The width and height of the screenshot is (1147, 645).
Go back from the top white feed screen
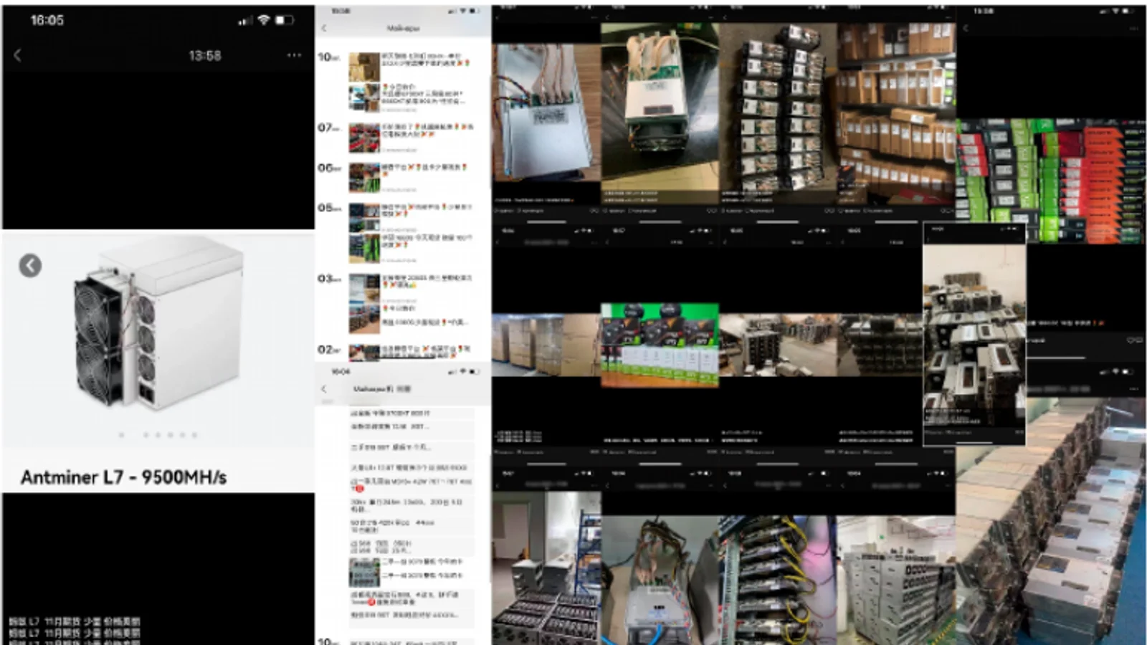click(x=324, y=28)
